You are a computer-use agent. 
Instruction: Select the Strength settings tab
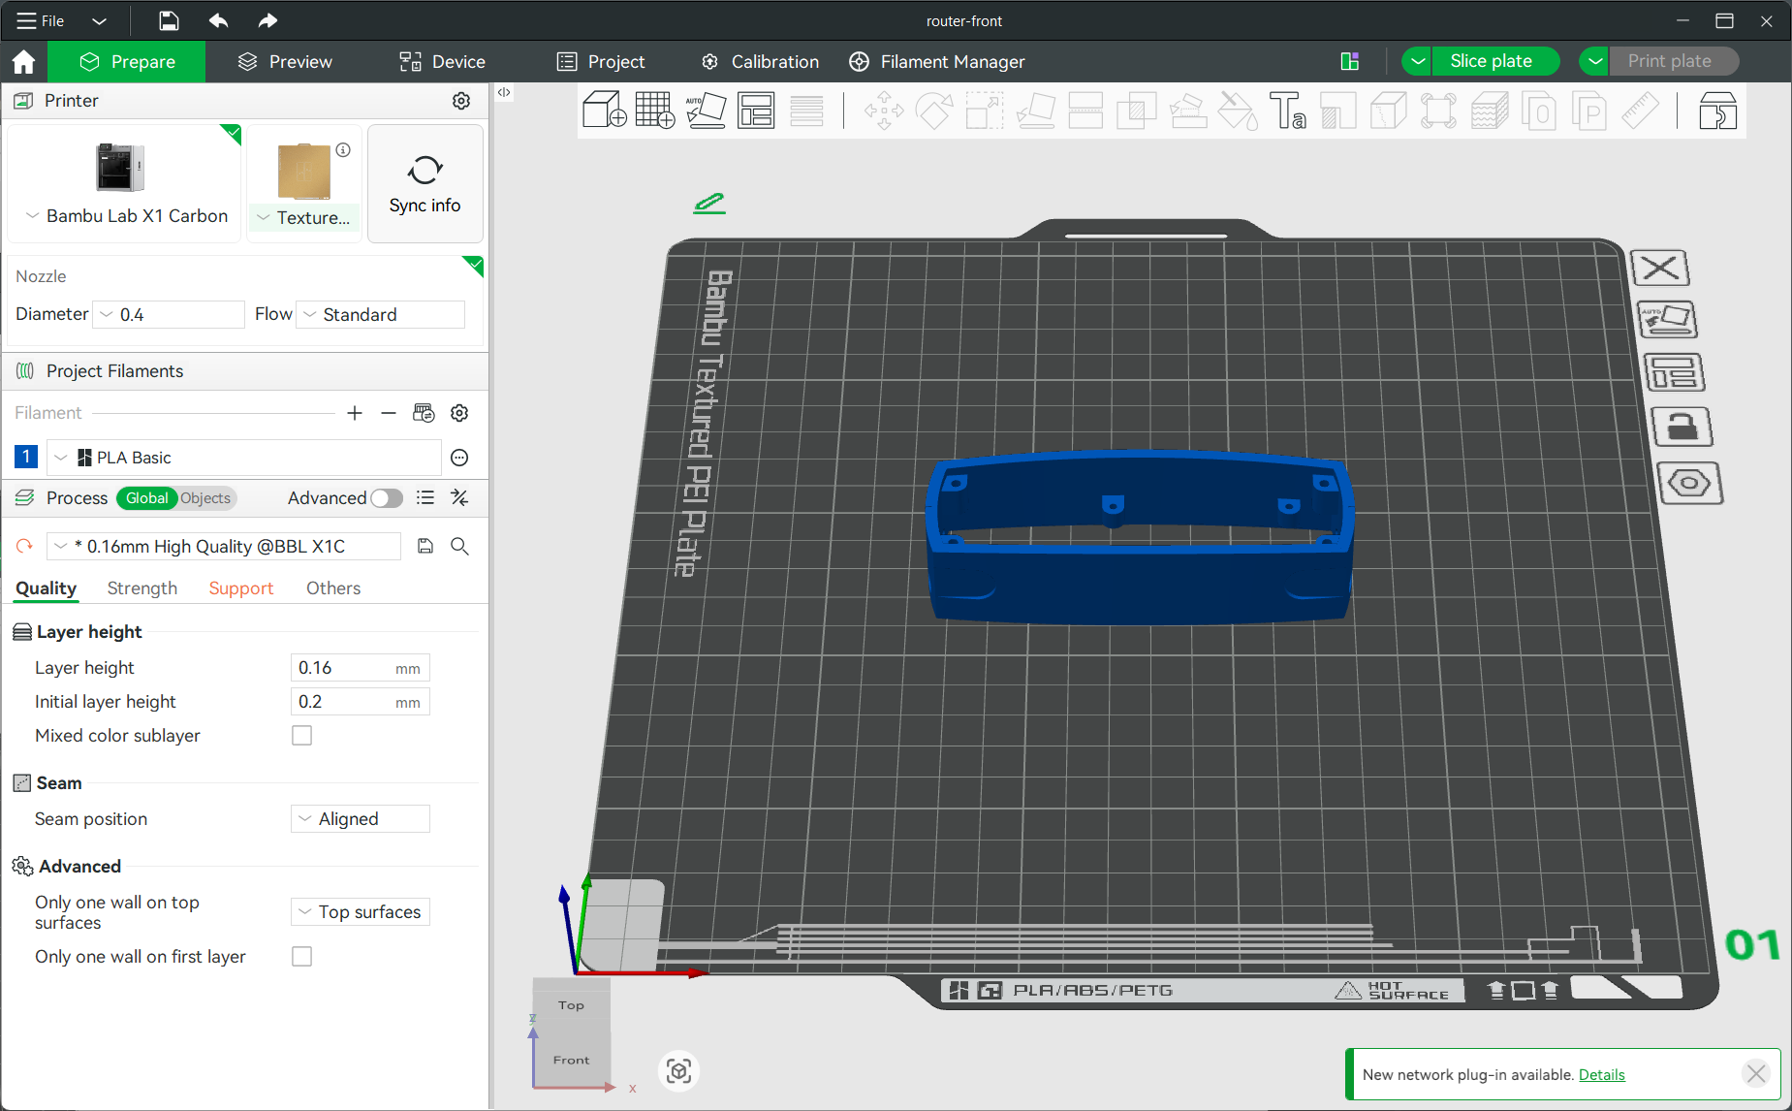point(142,588)
